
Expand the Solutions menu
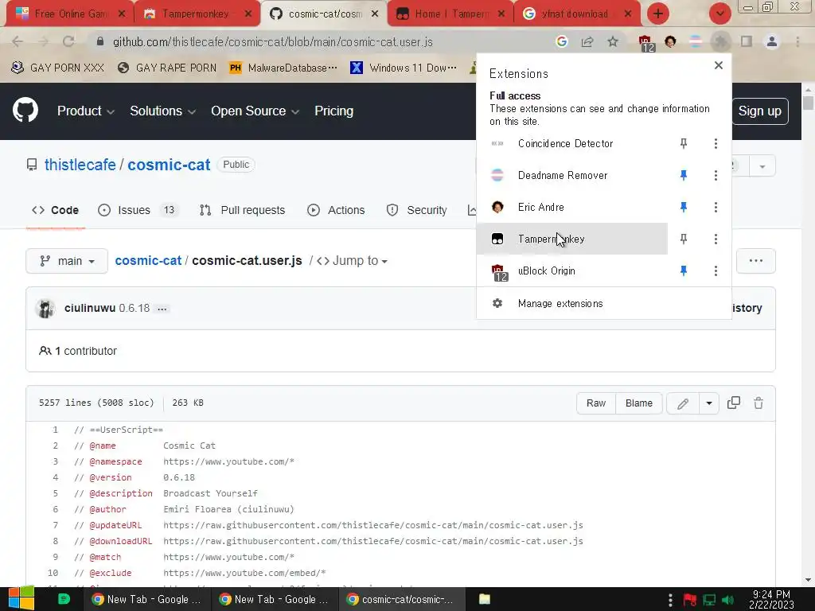pyautogui.click(x=162, y=111)
